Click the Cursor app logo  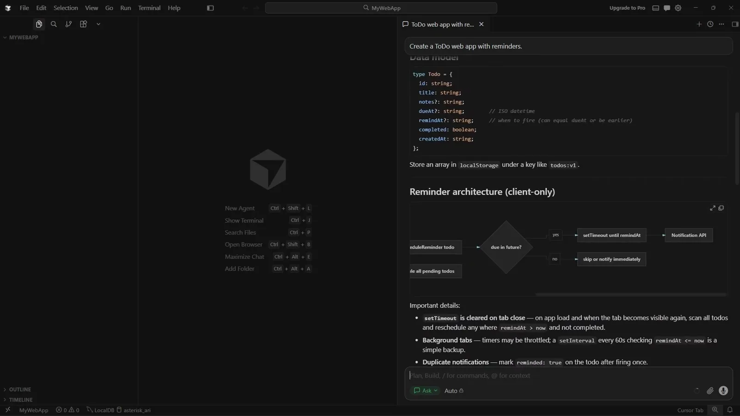[x=8, y=8]
